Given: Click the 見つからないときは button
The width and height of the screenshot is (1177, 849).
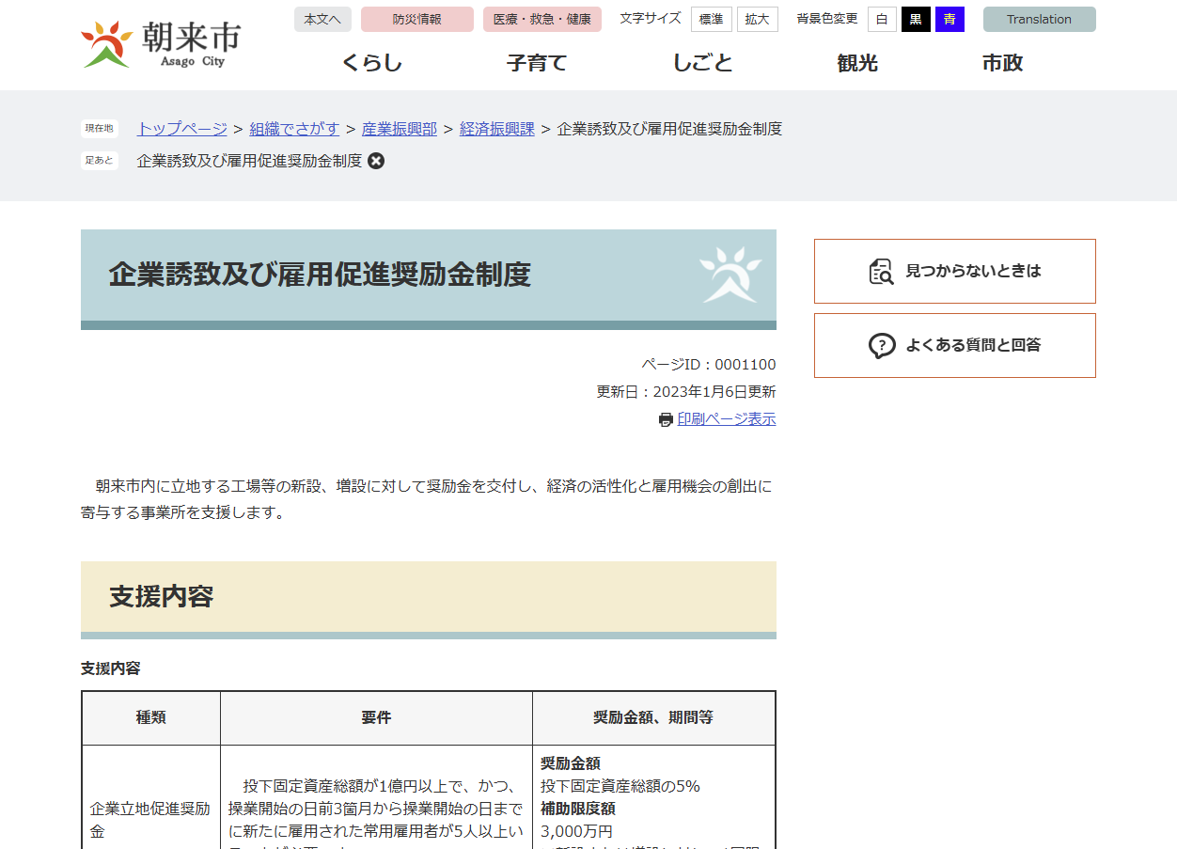Looking at the screenshot, I should click(955, 272).
